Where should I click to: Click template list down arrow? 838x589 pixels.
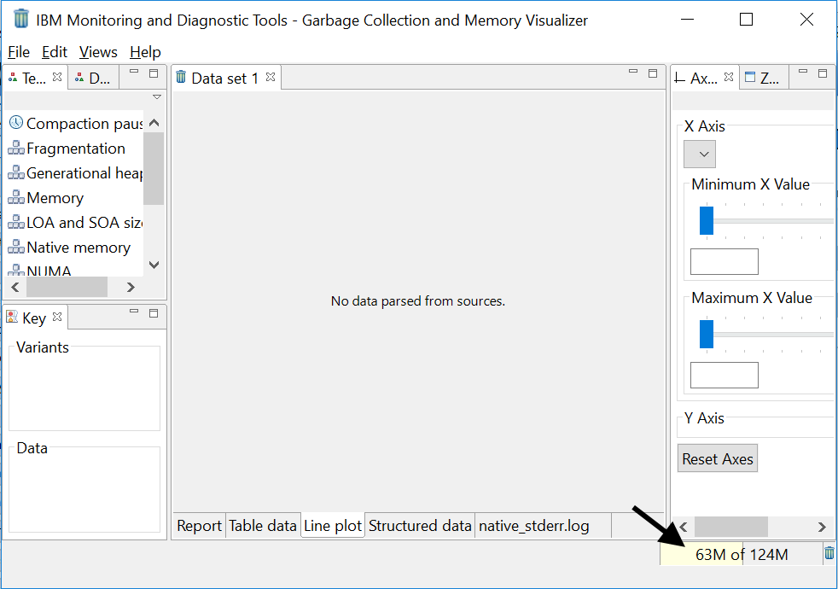154,265
